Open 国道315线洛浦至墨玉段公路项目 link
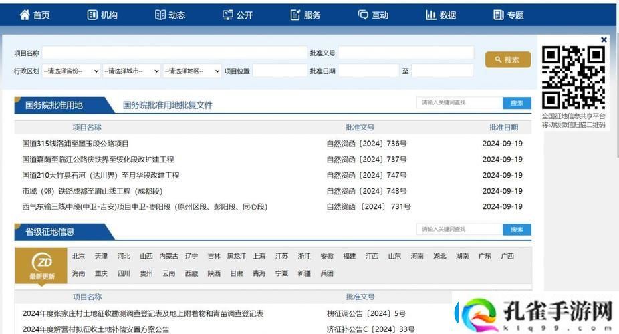The height and width of the screenshot is (334, 619). click(76, 144)
